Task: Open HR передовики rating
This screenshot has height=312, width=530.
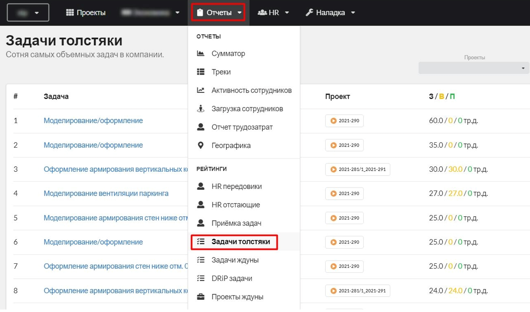Action: (244, 186)
